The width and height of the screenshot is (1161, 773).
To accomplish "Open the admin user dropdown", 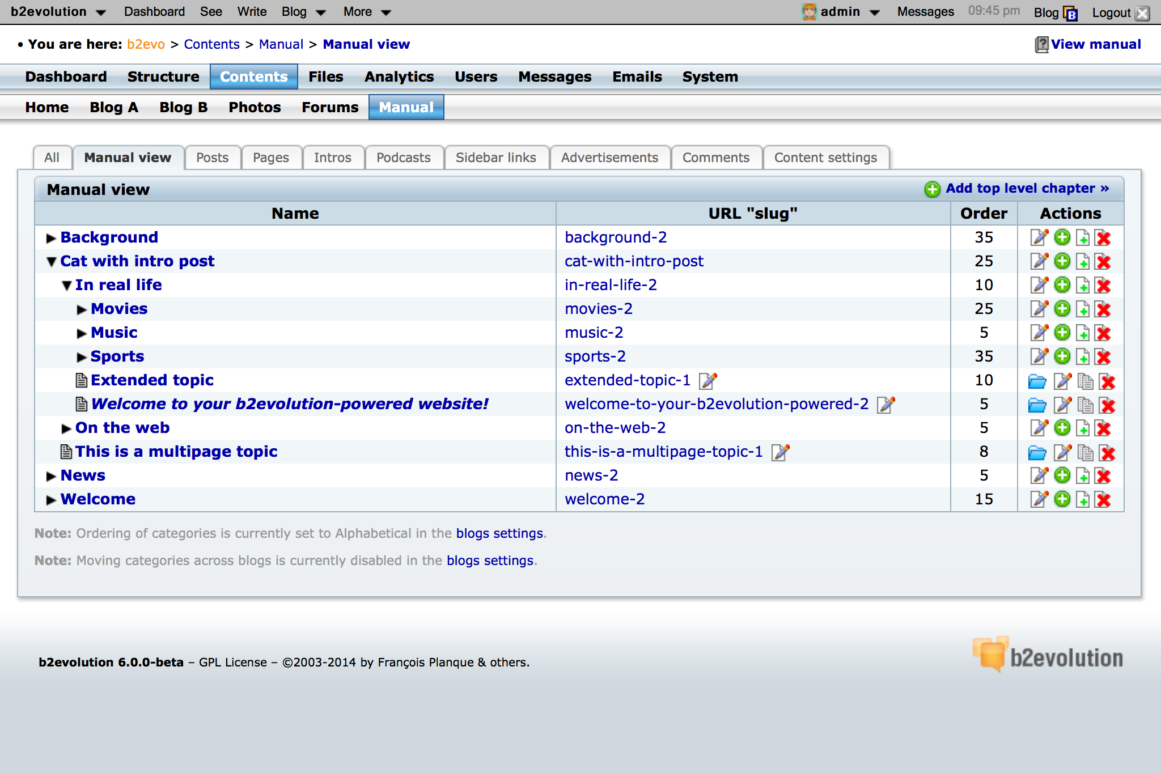I will coord(841,12).
